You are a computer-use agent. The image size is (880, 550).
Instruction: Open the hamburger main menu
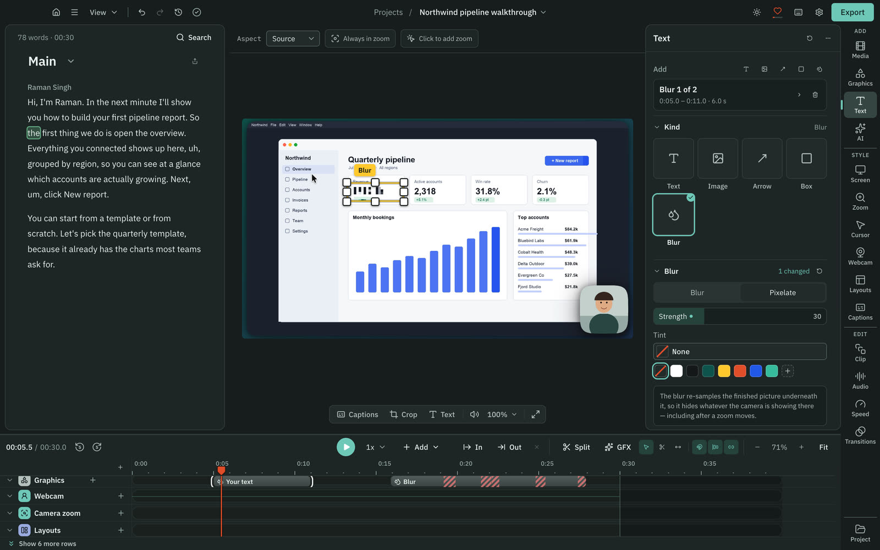(x=75, y=12)
